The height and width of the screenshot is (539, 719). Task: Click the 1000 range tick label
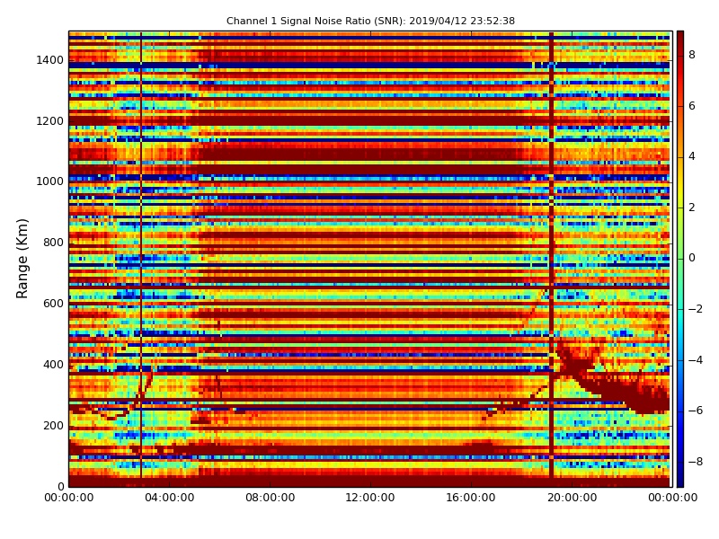point(50,181)
